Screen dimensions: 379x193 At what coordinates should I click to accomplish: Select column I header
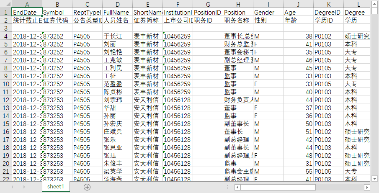(x=268, y=4)
